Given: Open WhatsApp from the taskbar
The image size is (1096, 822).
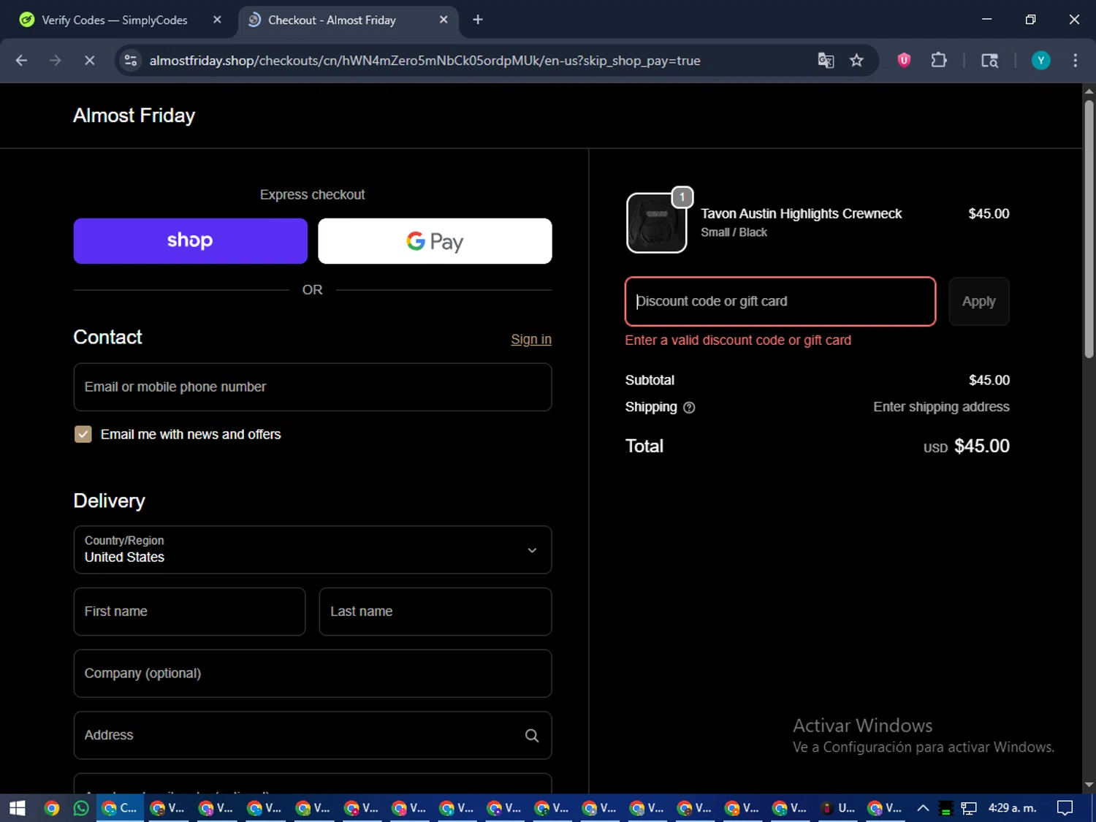Looking at the screenshot, I should [x=81, y=808].
